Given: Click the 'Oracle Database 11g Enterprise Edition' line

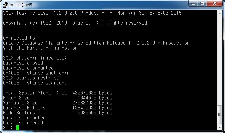Looking at the screenshot, I should (x=96, y=43).
